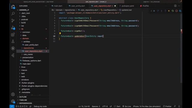Viewport: 192px width, 108px height.
Task: Click the Explorer more actions ellipsis
Action: 46,6
